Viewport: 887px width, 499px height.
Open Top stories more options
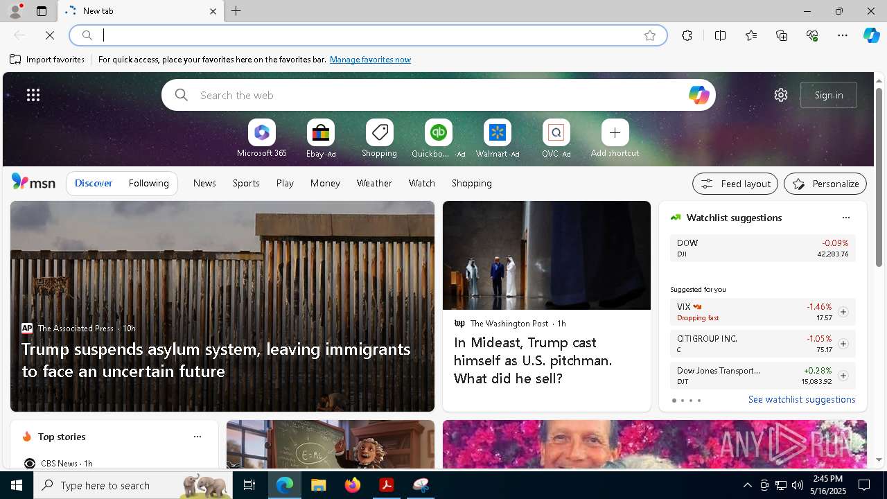click(197, 437)
